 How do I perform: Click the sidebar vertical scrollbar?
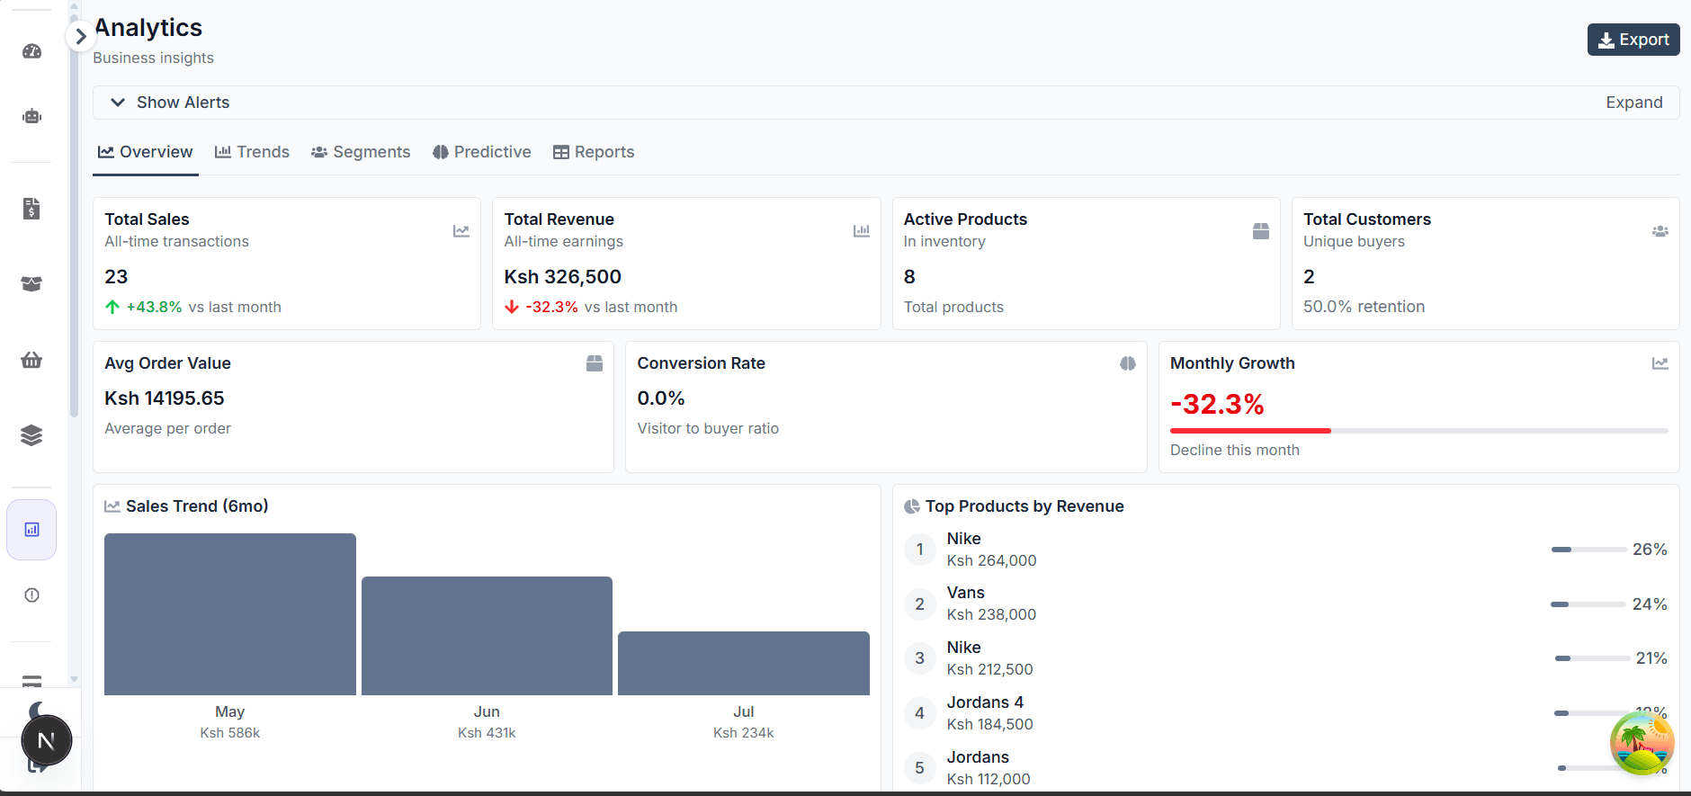pyautogui.click(x=74, y=216)
